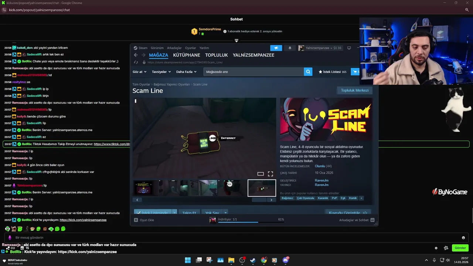Move the screenshot strip right with the arrow

[271, 200]
